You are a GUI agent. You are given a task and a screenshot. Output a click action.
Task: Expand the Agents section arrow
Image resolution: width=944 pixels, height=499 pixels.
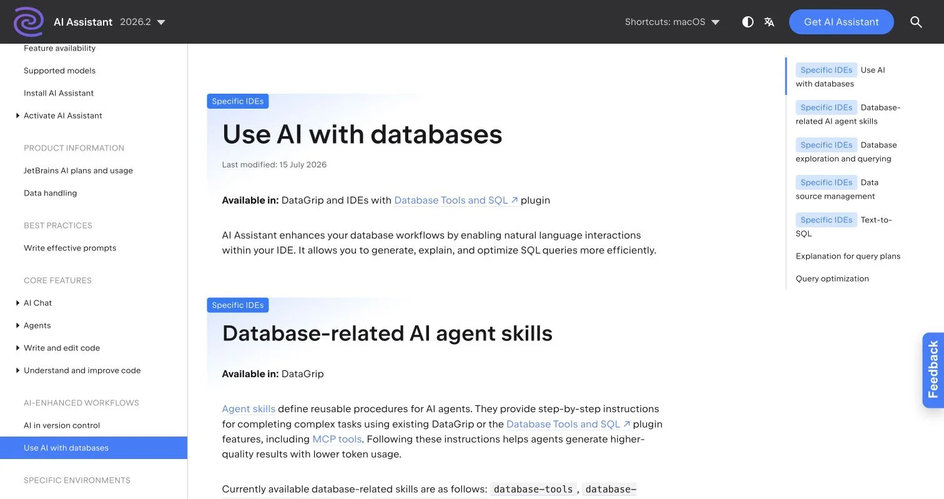tap(17, 325)
